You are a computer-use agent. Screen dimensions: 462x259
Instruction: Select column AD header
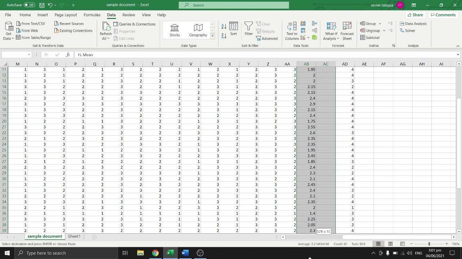345,64
